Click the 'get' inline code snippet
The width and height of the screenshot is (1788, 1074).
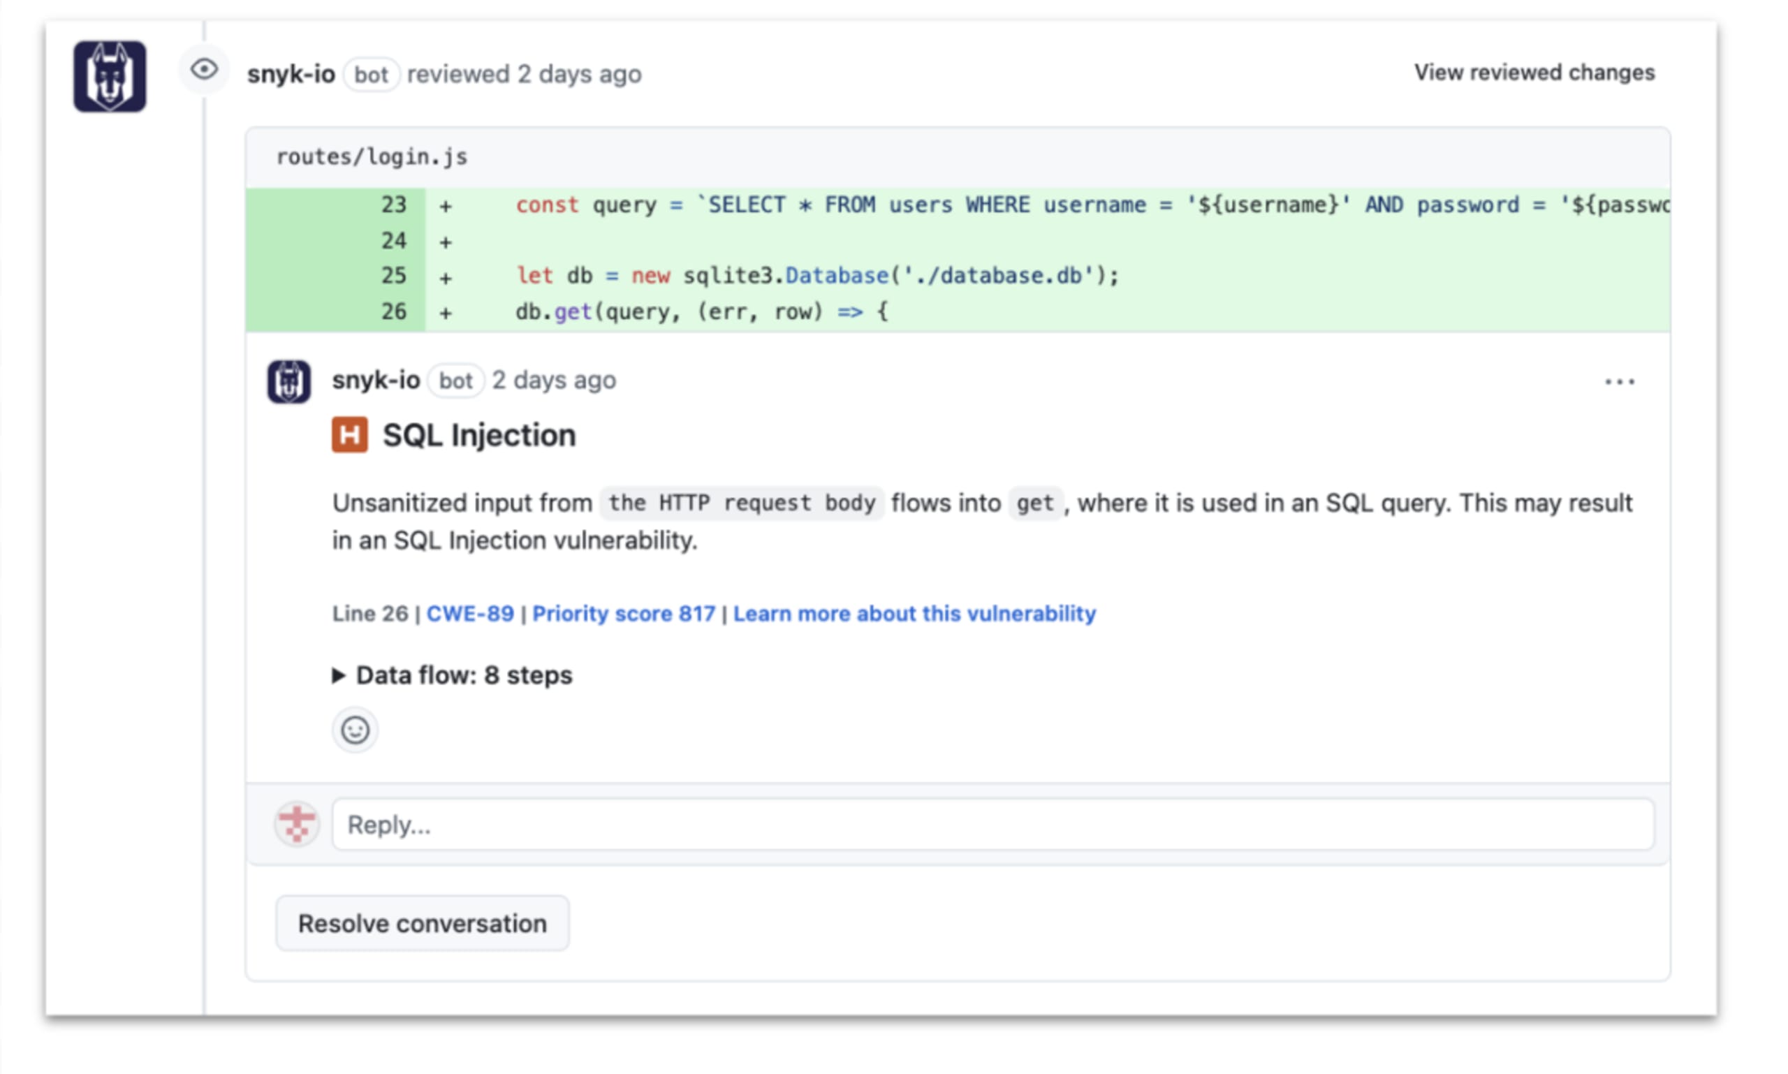1034,503
